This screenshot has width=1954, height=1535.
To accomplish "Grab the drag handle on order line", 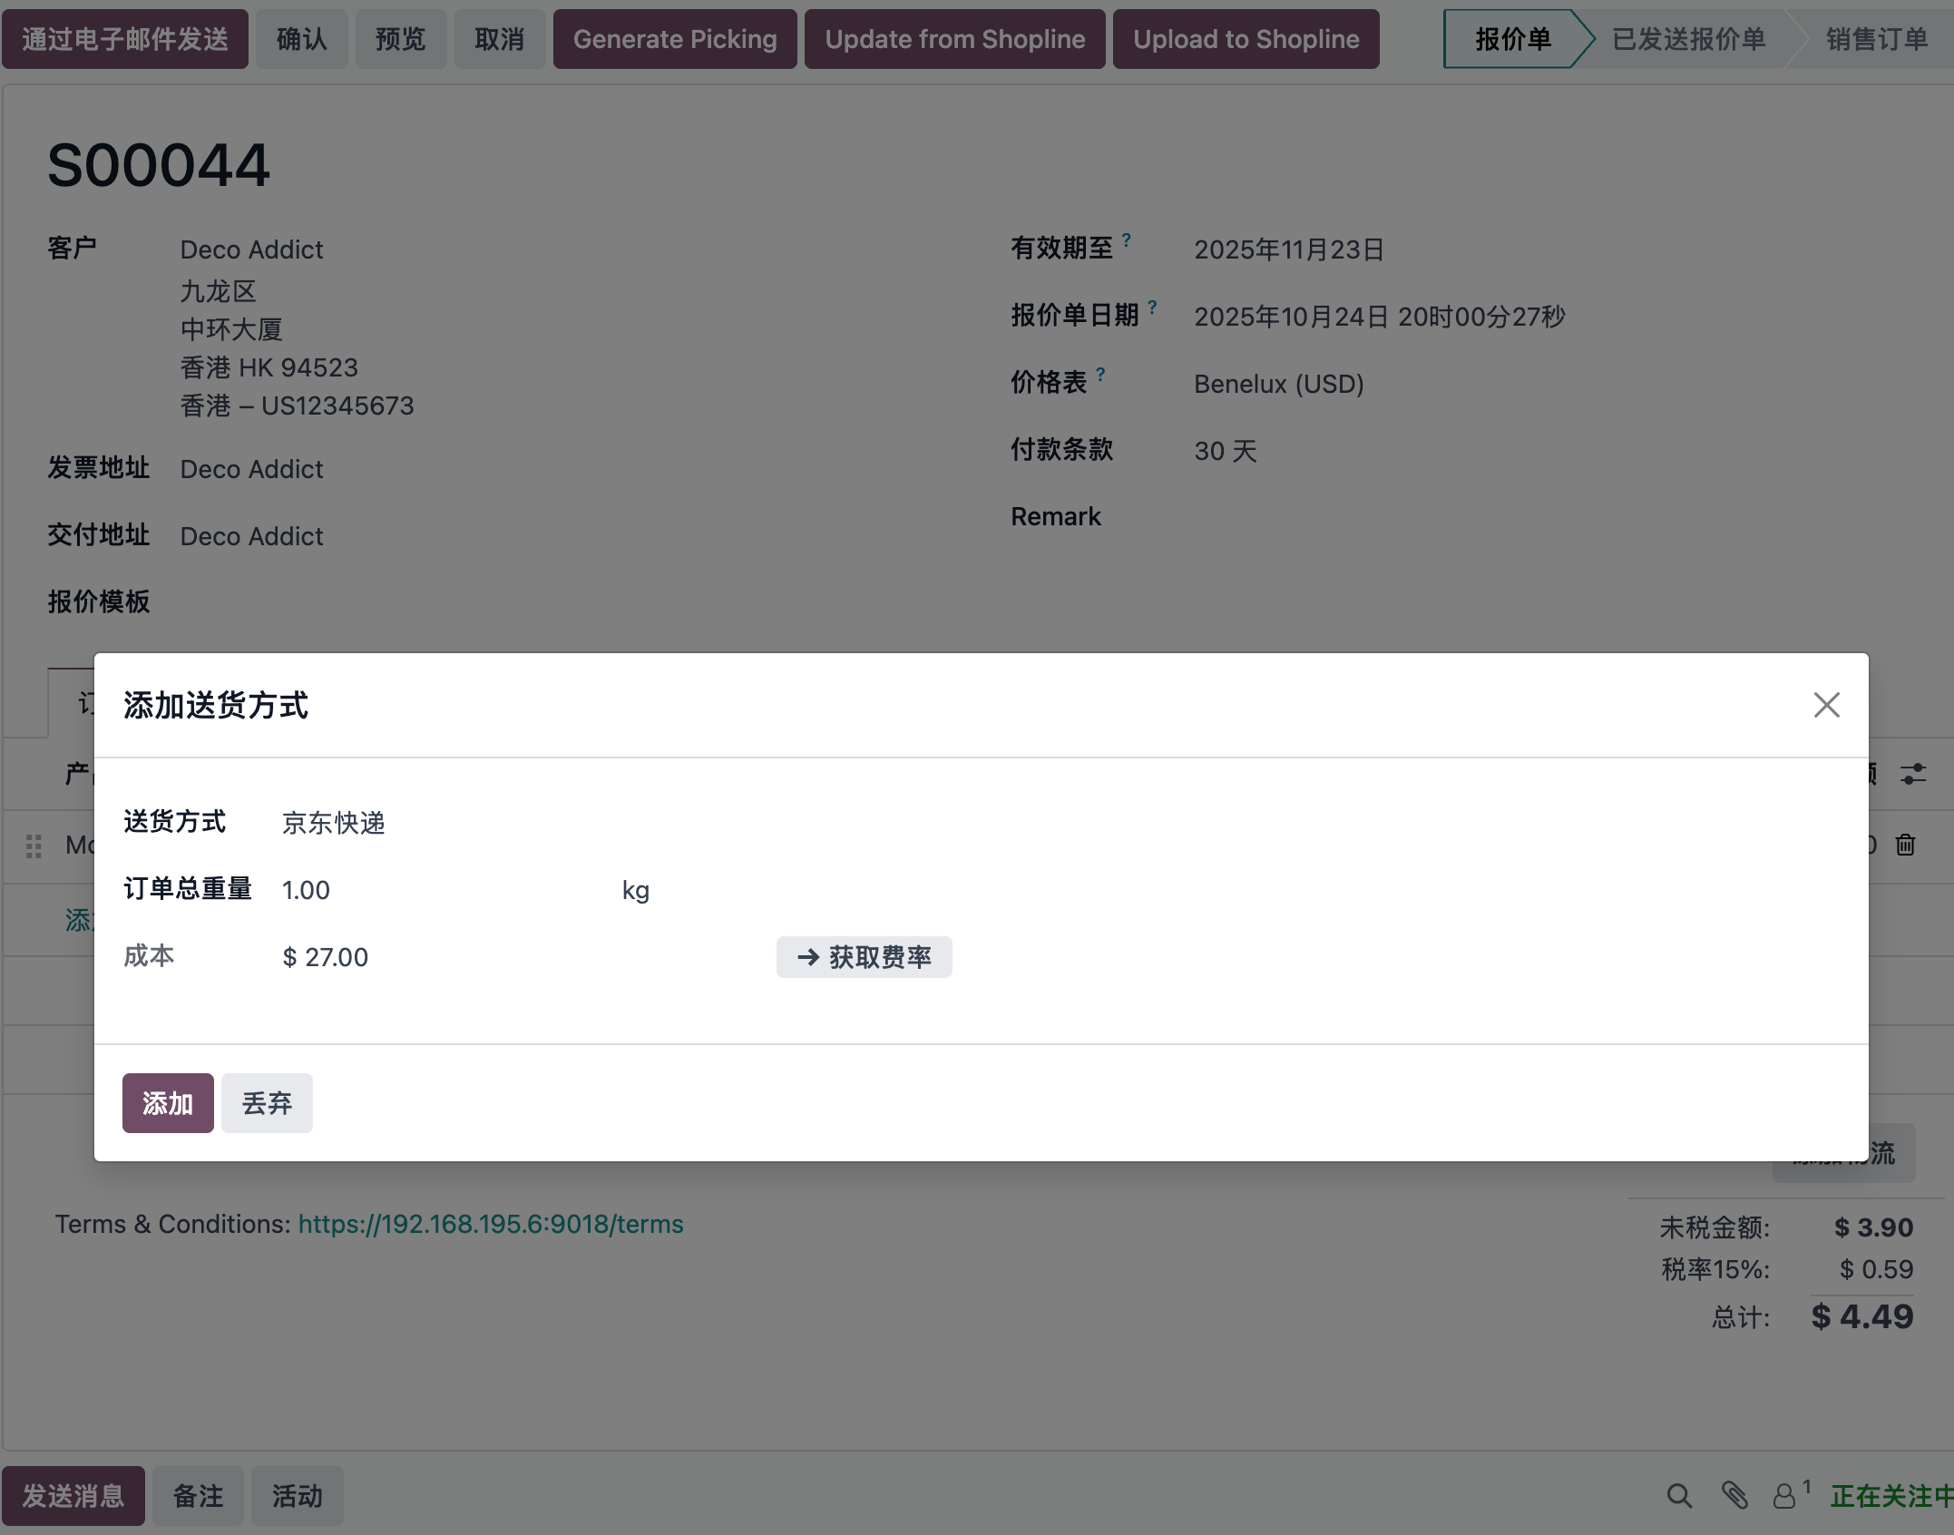I will click(34, 846).
